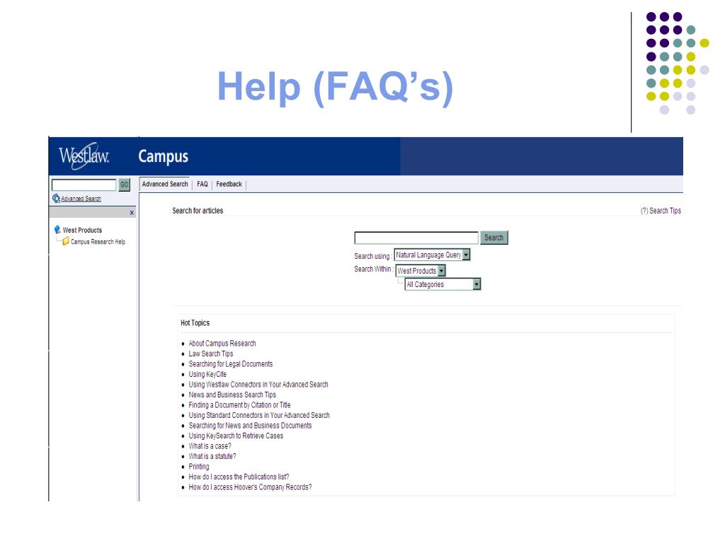This screenshot has height=543, width=725.
Task: Open the sidebar Advanced Search link
Action: [x=81, y=199]
